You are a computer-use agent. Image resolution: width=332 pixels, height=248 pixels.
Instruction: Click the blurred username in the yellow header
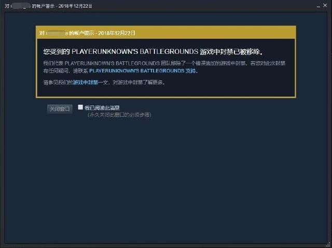pyautogui.click(x=57, y=33)
